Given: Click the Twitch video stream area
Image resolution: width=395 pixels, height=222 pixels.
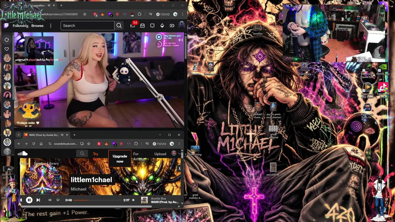Looking at the screenshot, I should point(99,80).
